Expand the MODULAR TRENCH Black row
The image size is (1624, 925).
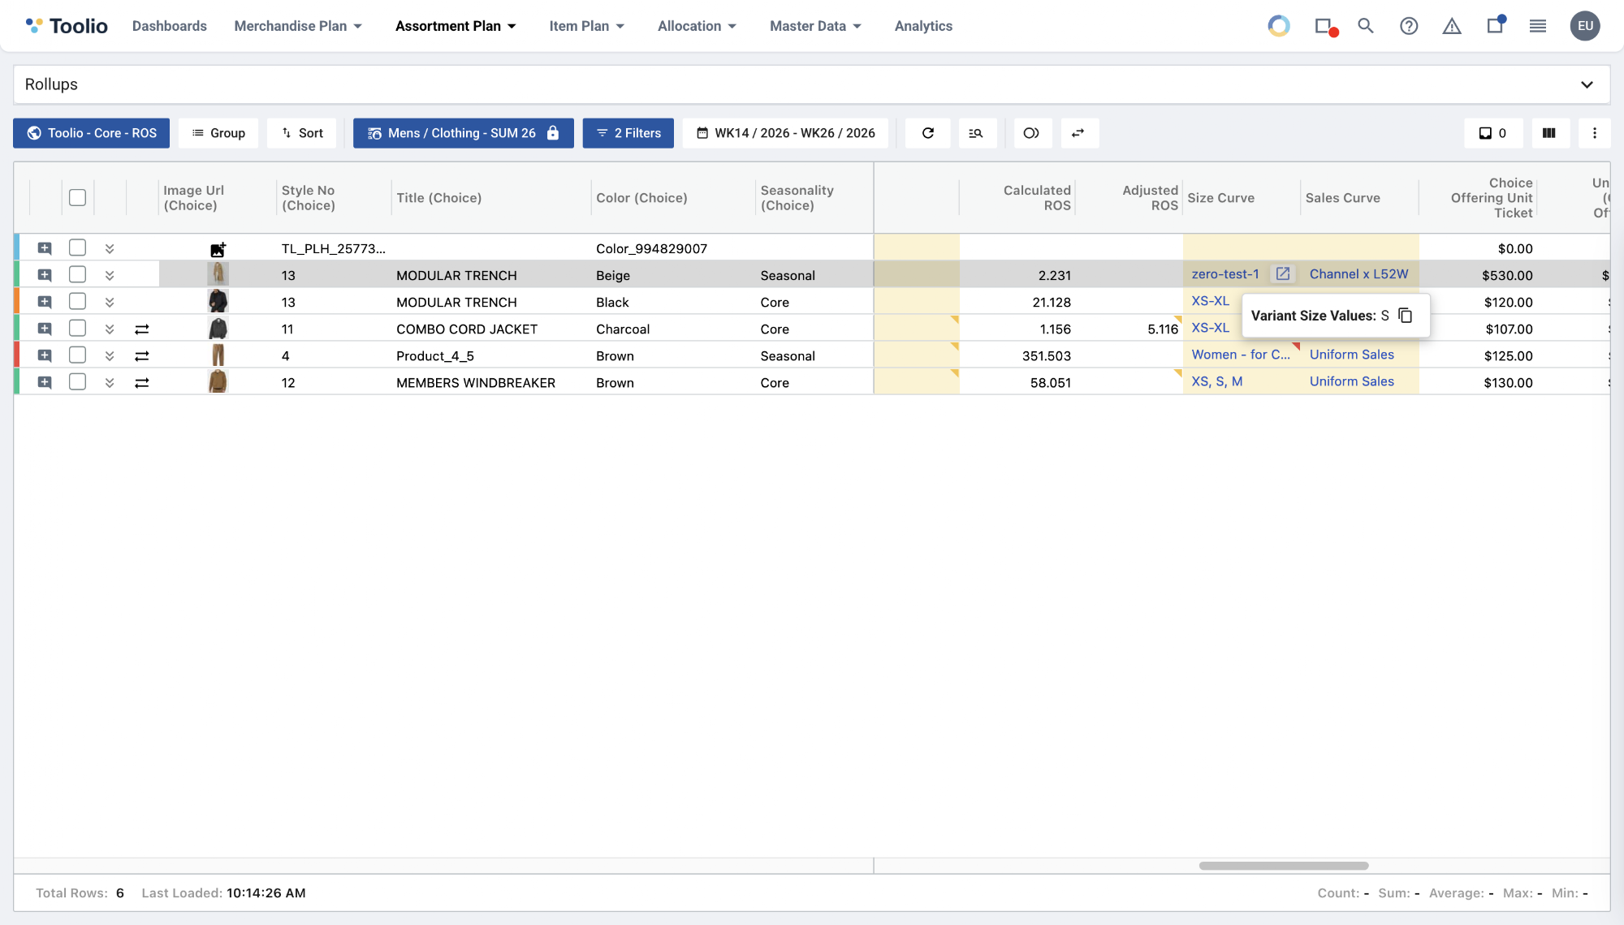tap(110, 302)
